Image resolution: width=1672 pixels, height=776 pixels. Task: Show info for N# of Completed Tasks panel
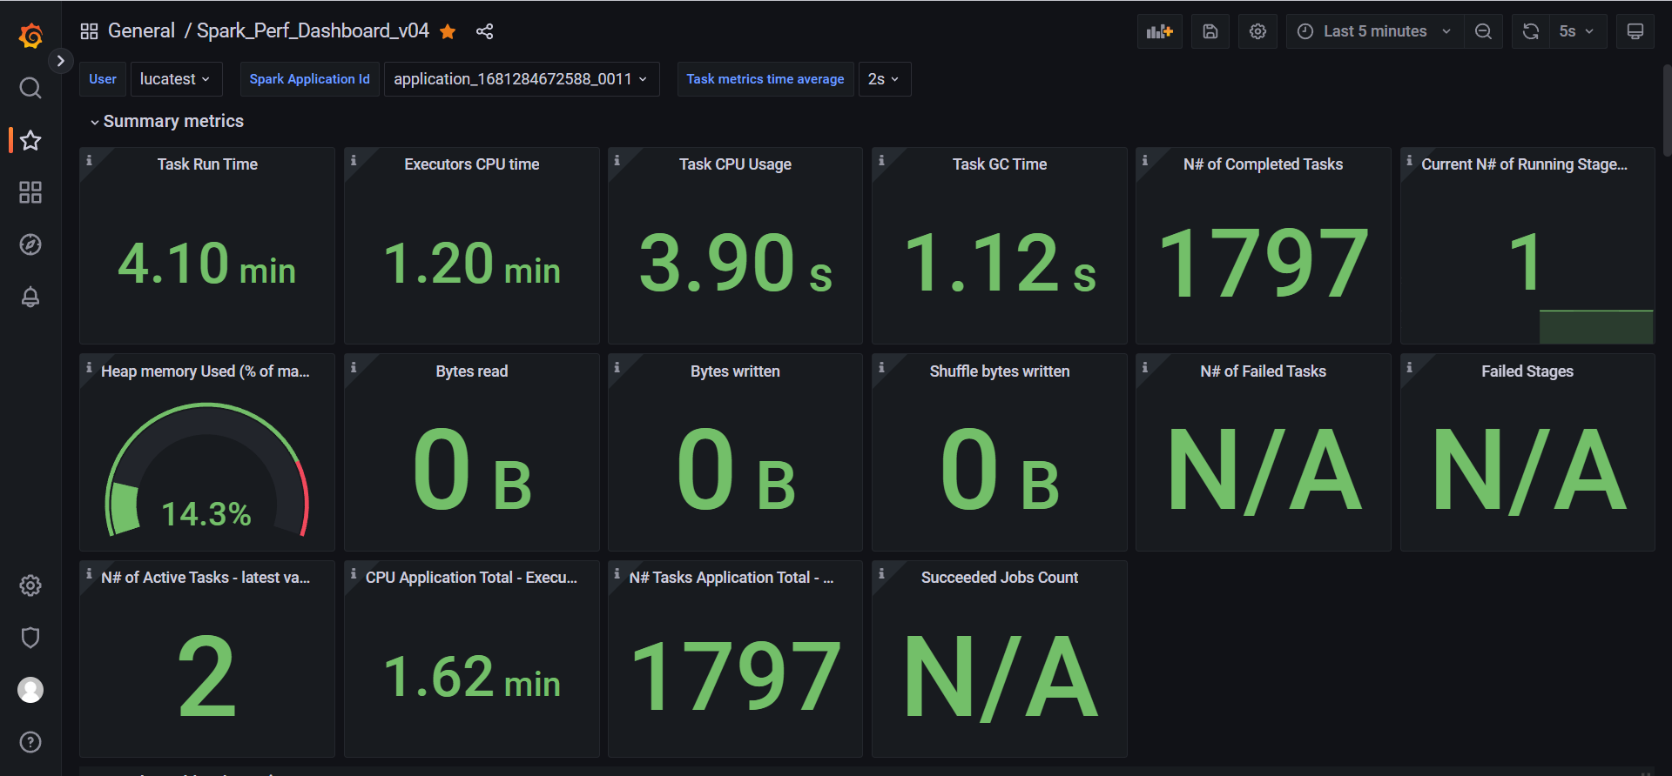(1145, 160)
